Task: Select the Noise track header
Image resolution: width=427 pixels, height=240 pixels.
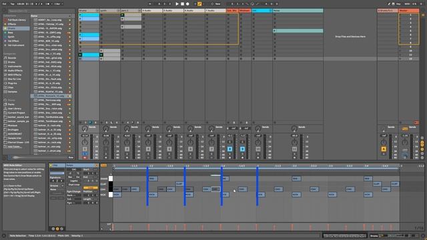Action: tap(298, 11)
